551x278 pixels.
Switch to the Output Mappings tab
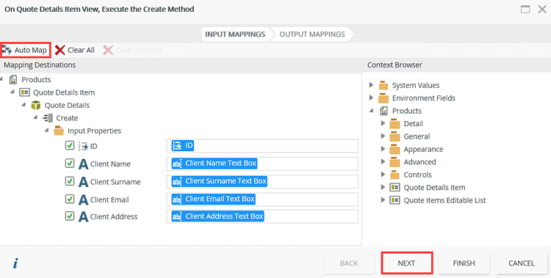pyautogui.click(x=312, y=34)
